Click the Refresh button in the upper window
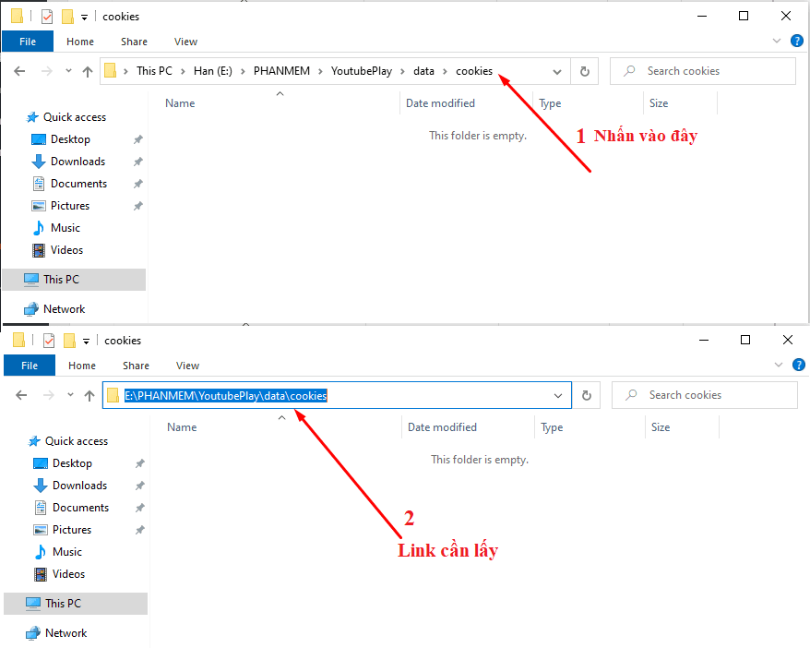 coord(584,71)
